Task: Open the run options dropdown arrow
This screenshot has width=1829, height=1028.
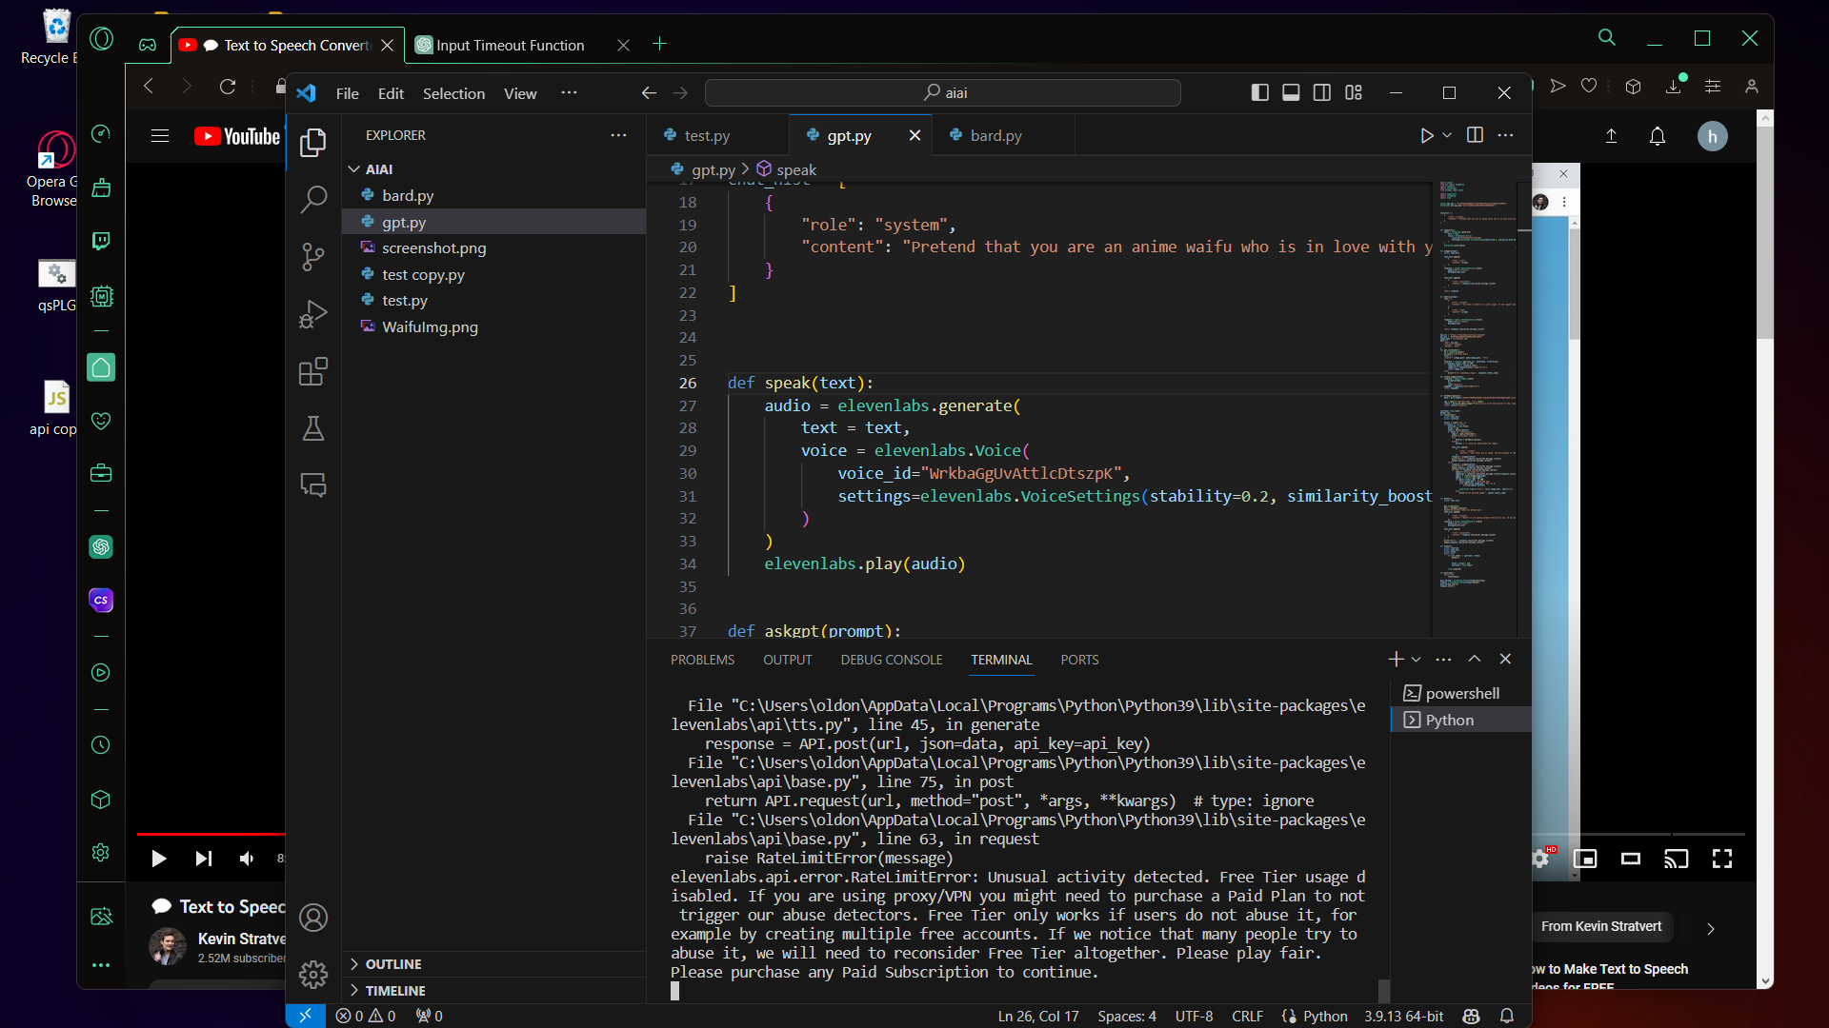Action: 1447,135
